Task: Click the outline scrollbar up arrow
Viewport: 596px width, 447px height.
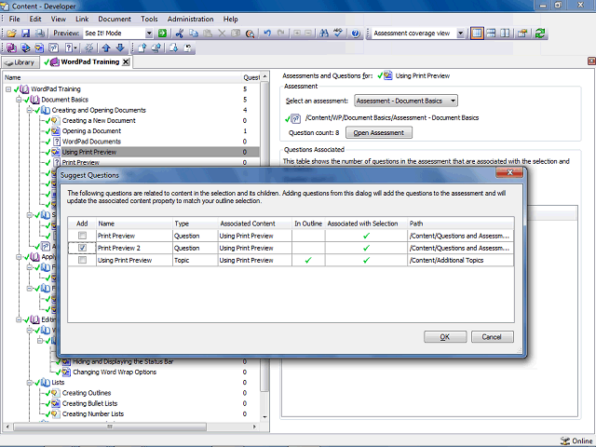Action: coord(264,77)
